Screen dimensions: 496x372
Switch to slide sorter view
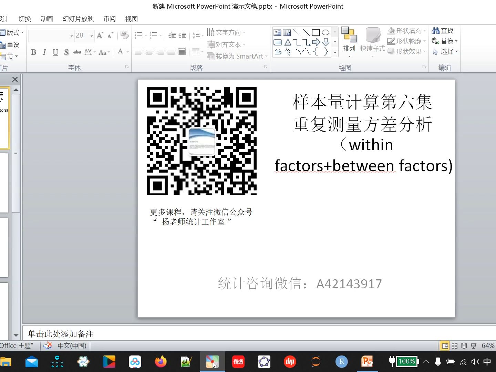(x=455, y=346)
